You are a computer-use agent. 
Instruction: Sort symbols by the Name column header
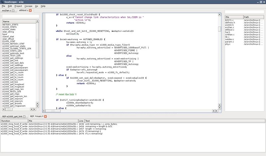pos(19,22)
